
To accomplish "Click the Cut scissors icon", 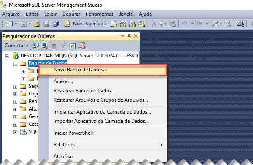I will [154, 24].
